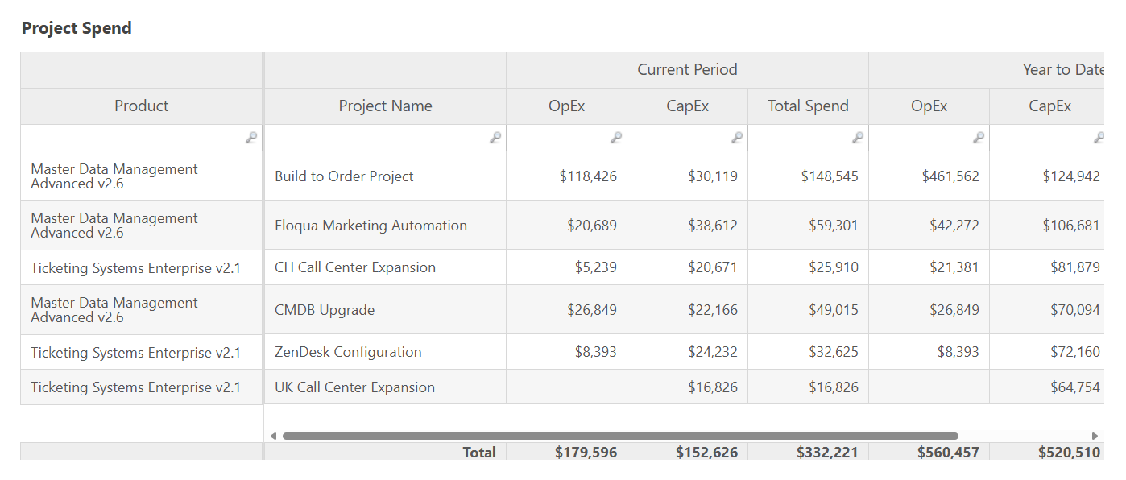Click search icon in Current Period OpEx filter

[616, 138]
